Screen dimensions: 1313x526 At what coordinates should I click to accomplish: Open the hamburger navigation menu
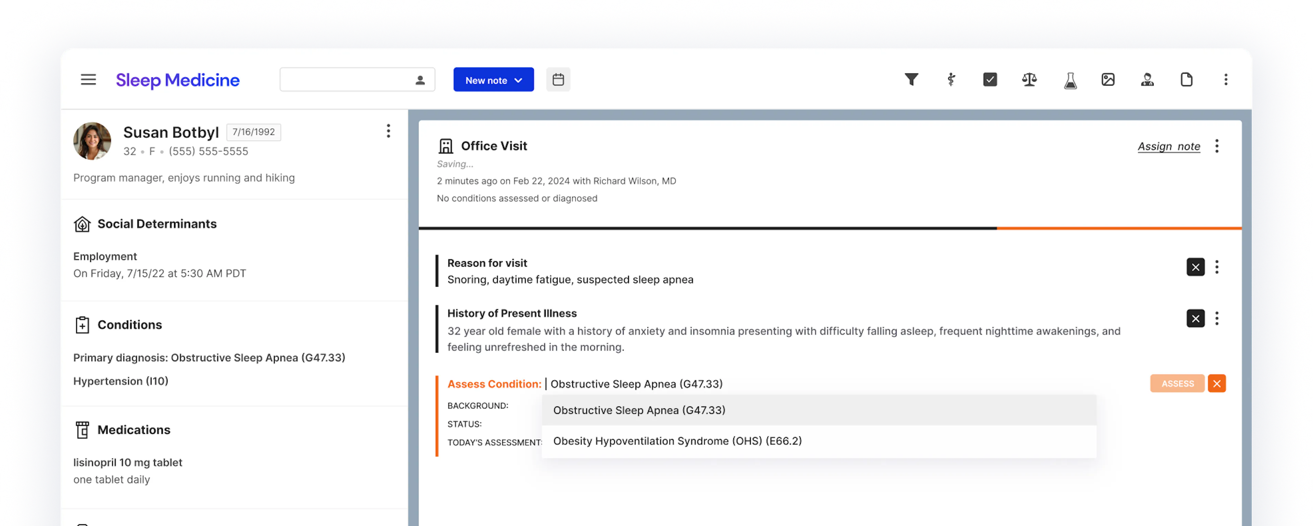click(88, 79)
